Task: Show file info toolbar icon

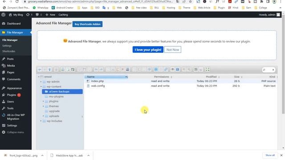Action: (x=178, y=69)
